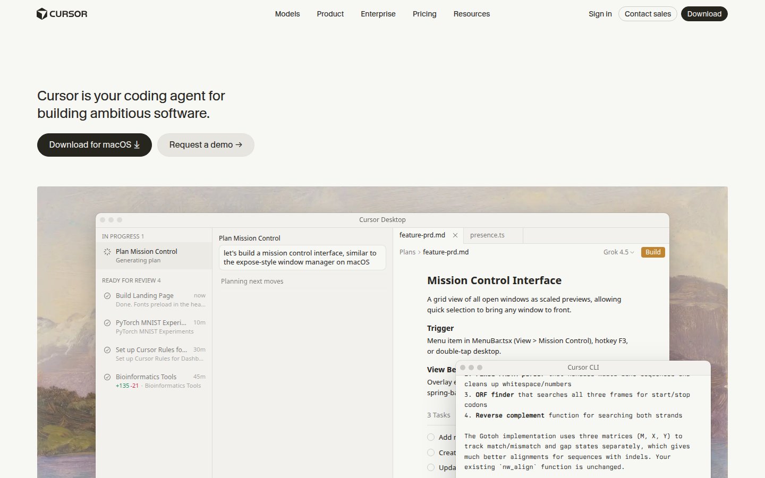This screenshot has height=478, width=765.
Task: Click the '+135 -21' diff stats
Action: 127,386
